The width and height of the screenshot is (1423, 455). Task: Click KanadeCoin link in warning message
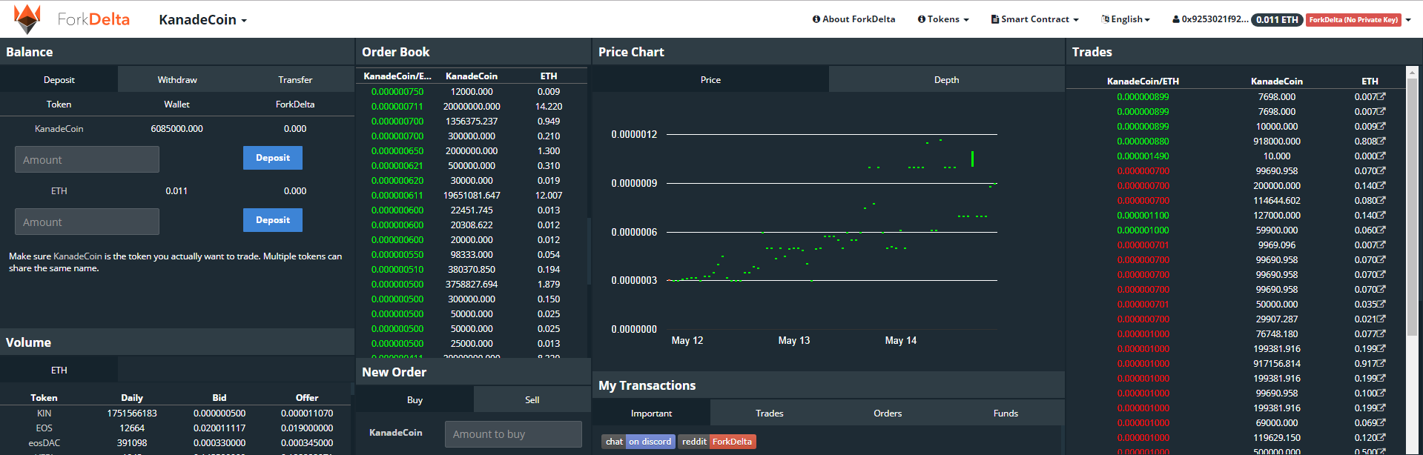(x=78, y=256)
